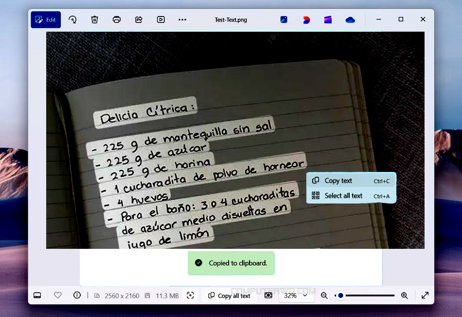Image resolution: width=462 pixels, height=317 pixels.
Task: Zoom out with the minus magnifier icon
Action: coord(324,296)
